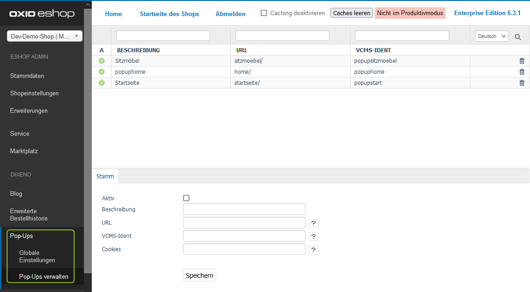This screenshot has height=292, width=530.
Task: Click active status icon of Sitzmöbel row
Action: click(x=101, y=61)
